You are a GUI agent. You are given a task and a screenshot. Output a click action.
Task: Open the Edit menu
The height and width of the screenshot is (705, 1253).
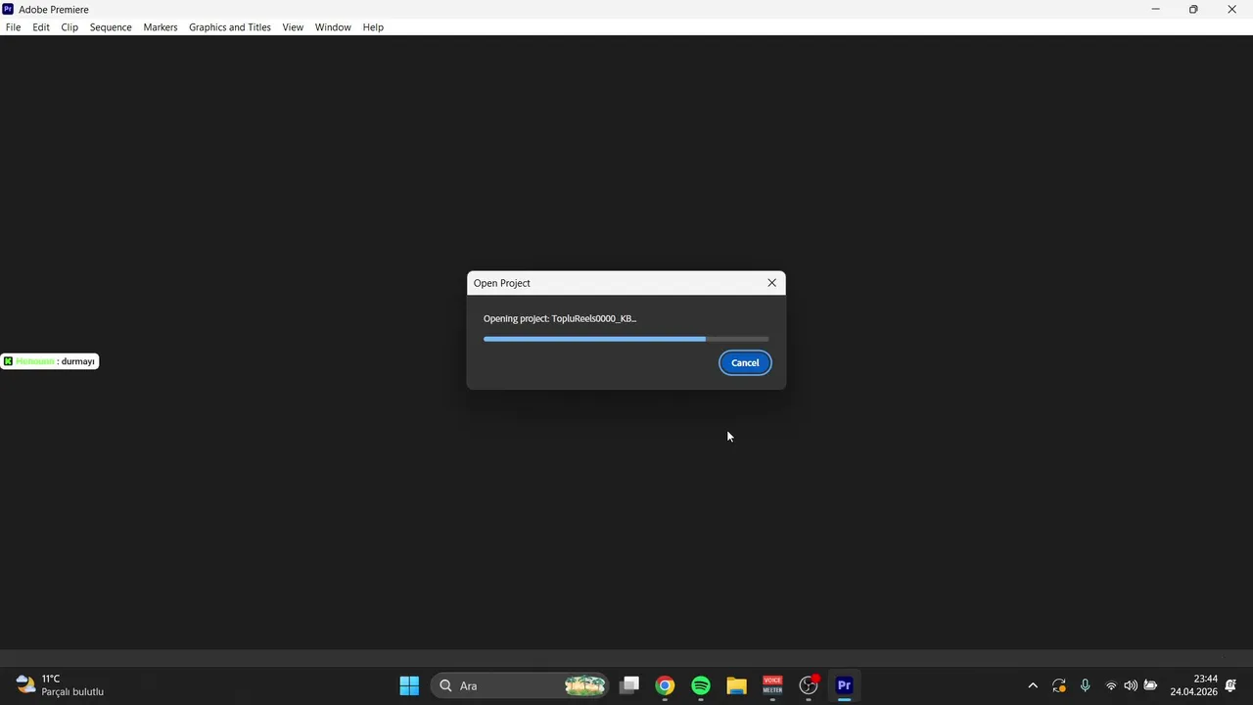pos(41,27)
